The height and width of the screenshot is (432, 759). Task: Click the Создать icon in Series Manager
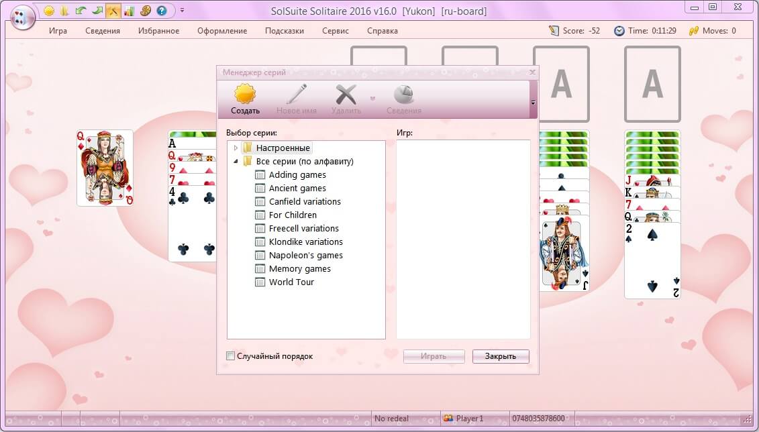click(245, 99)
